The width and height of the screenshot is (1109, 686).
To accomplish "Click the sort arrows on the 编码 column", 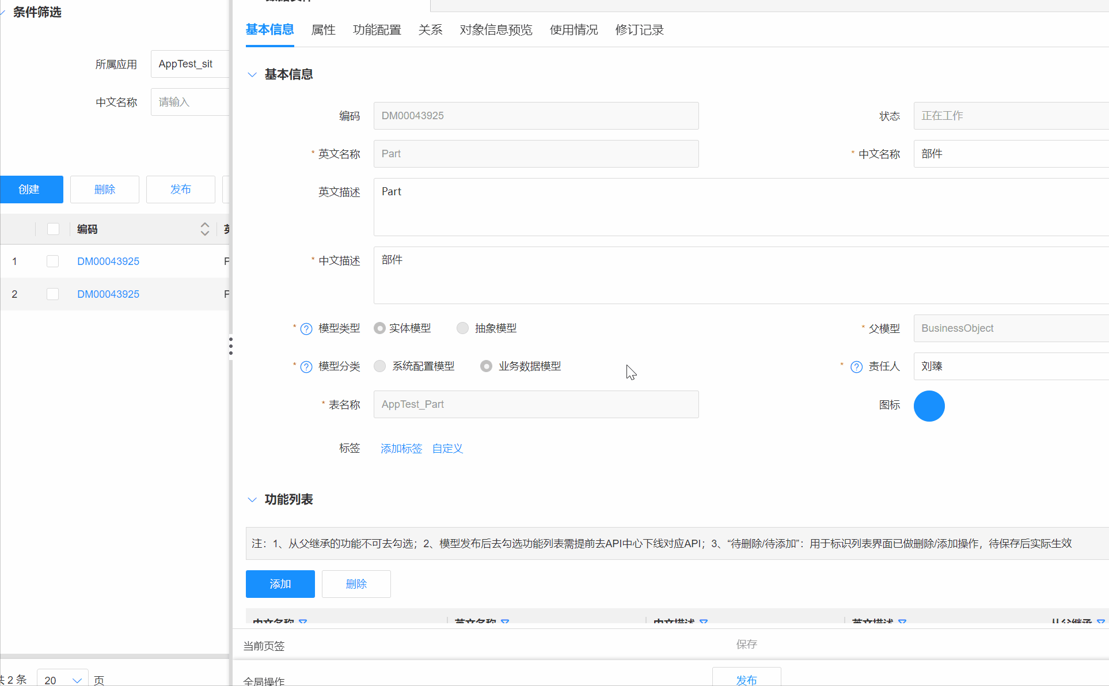I will click(205, 229).
